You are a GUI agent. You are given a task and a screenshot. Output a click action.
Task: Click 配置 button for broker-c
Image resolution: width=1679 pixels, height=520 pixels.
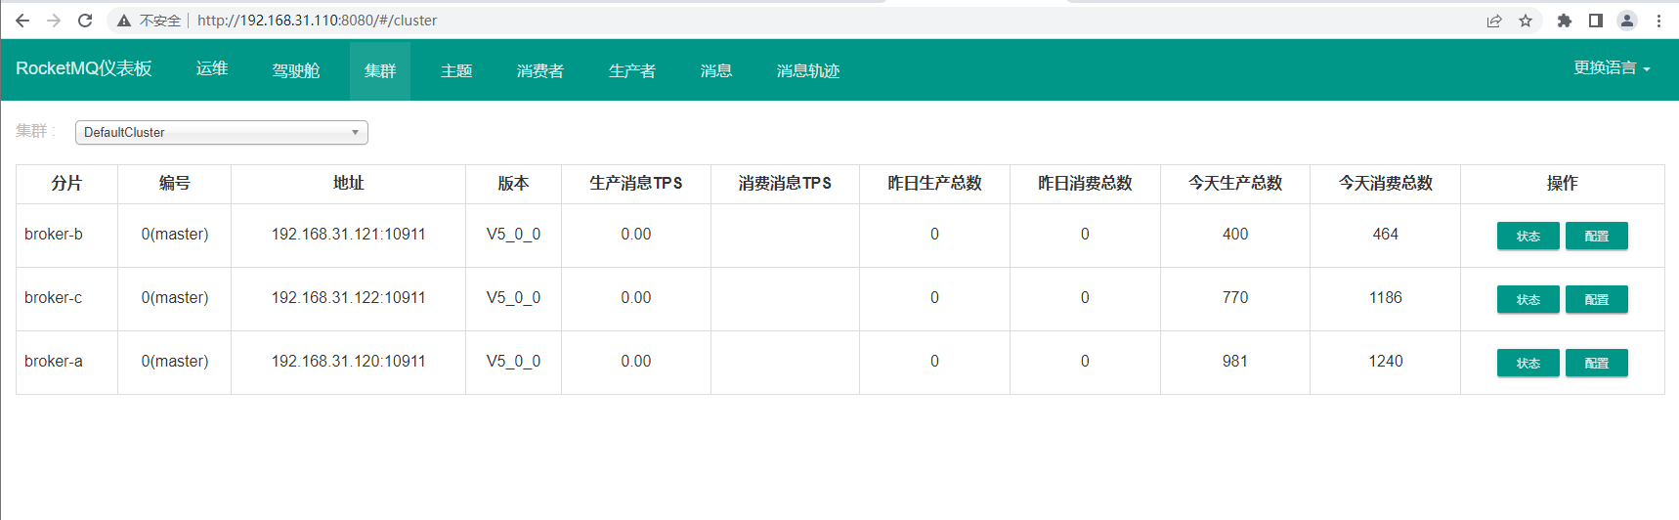pos(1596,299)
